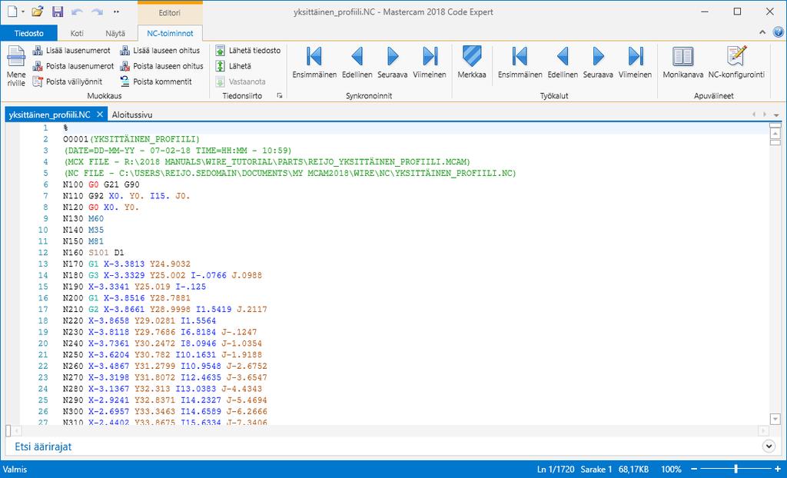Click the Ln 1/1720 line indicator

point(556,470)
